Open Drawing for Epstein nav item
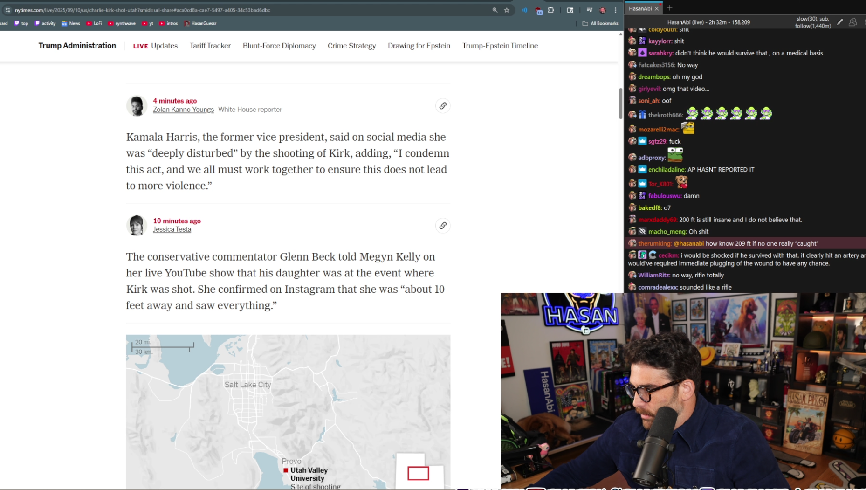This screenshot has width=866, height=490. 419,46
